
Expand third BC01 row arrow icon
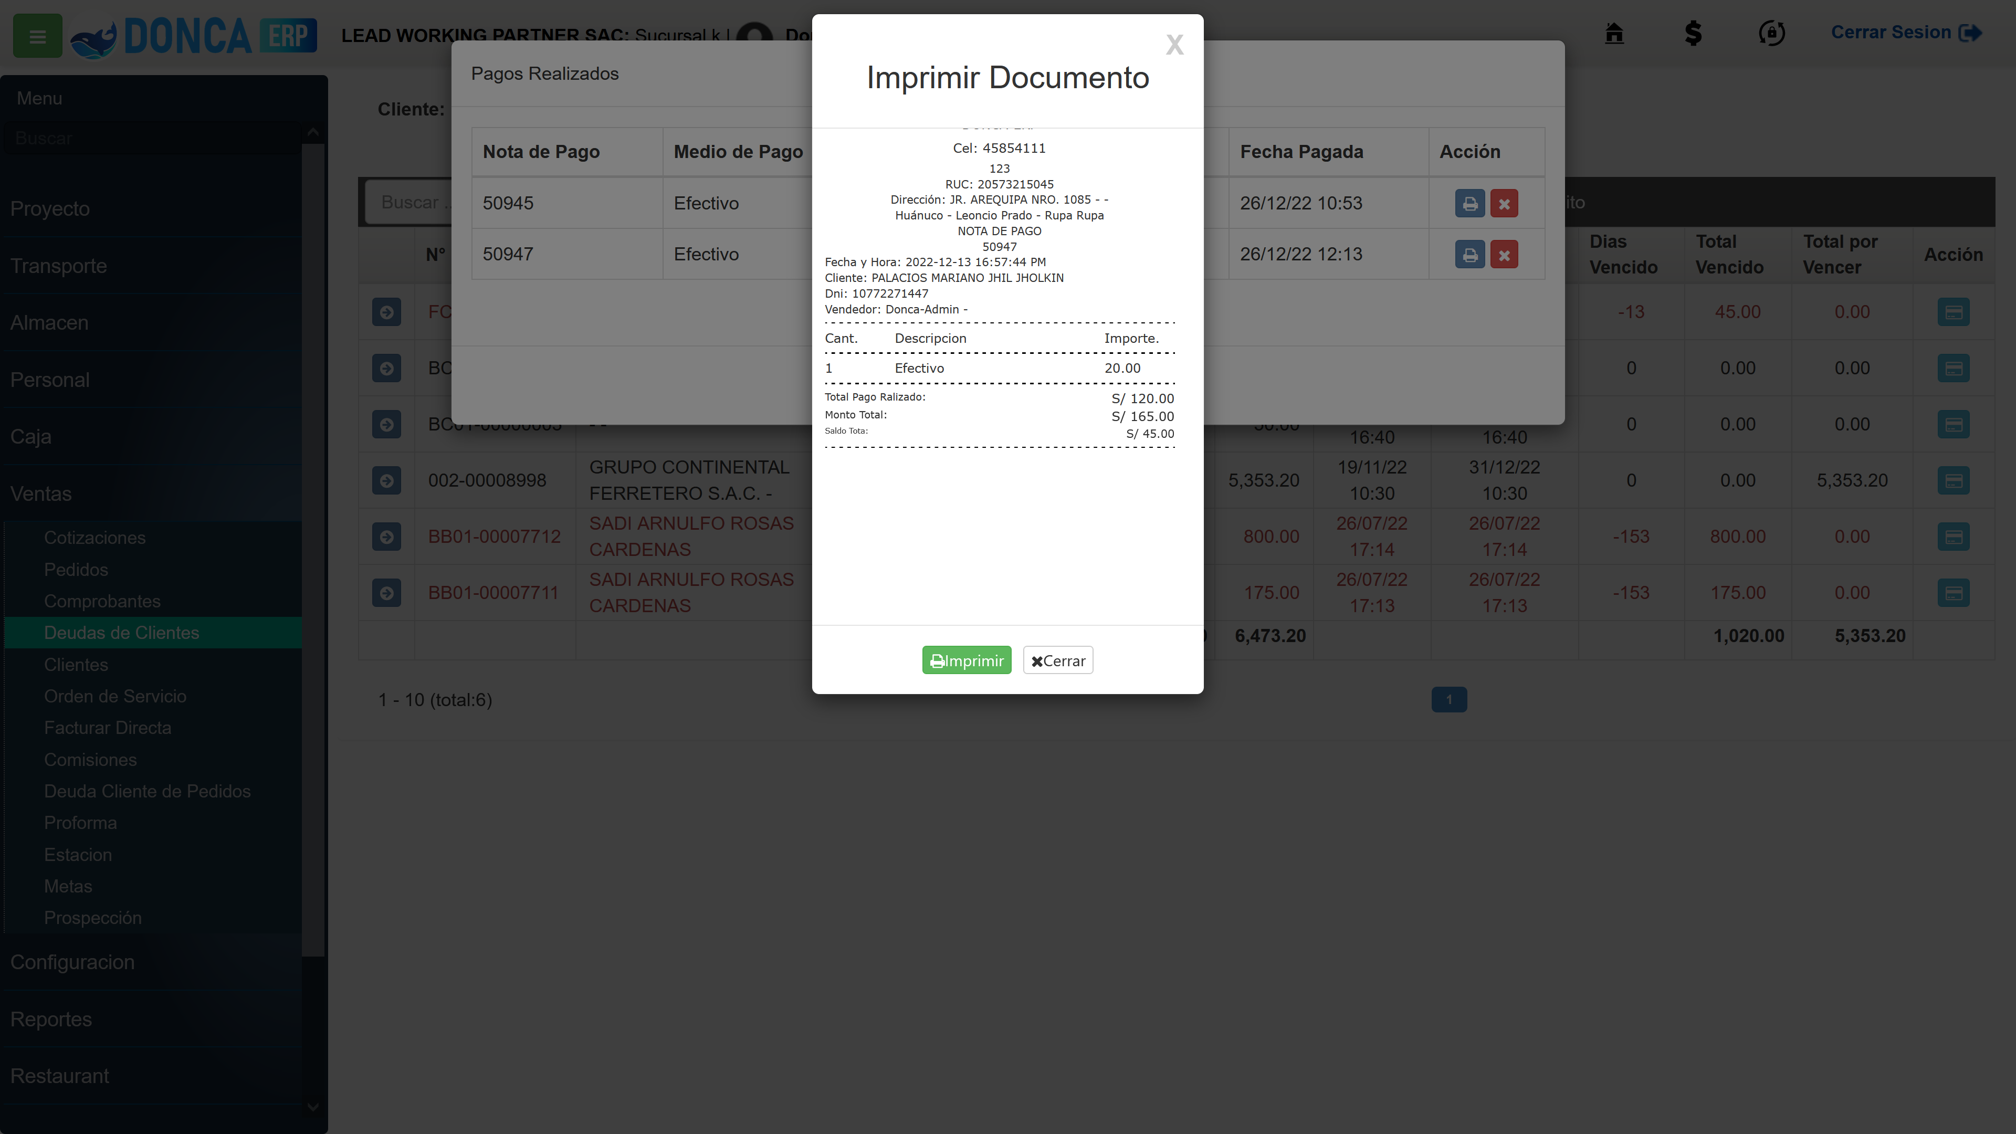pos(386,425)
